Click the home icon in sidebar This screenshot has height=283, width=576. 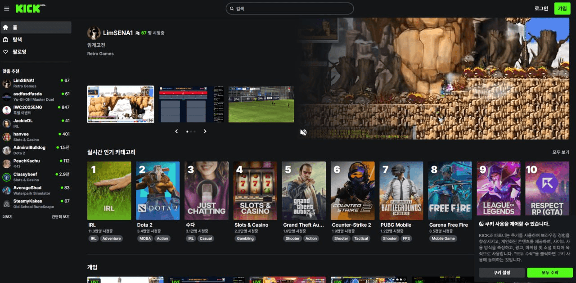5,27
